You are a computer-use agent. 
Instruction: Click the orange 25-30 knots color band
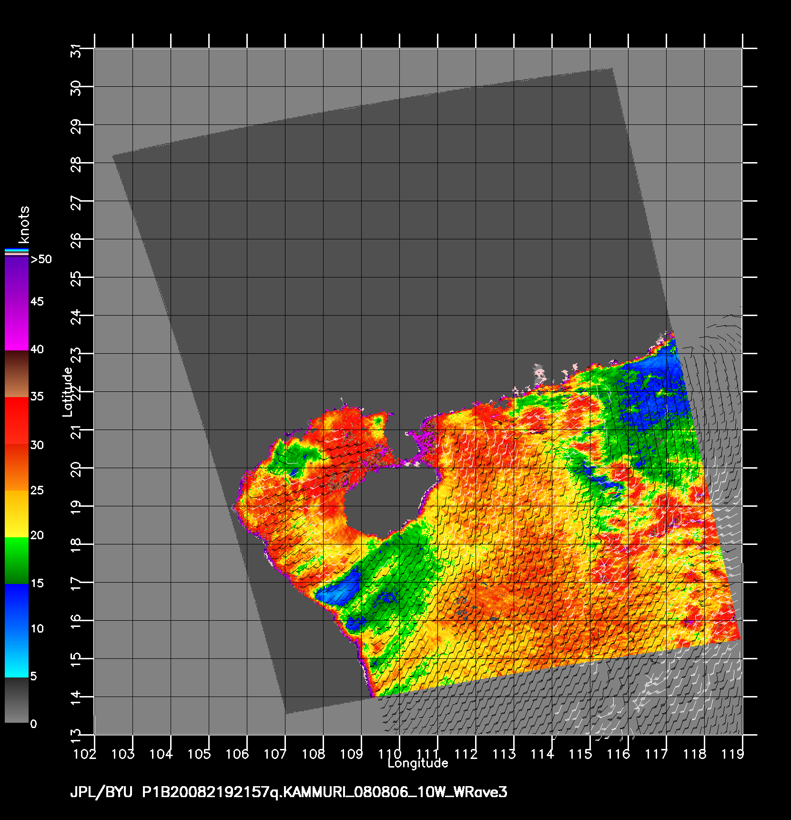coord(17,467)
